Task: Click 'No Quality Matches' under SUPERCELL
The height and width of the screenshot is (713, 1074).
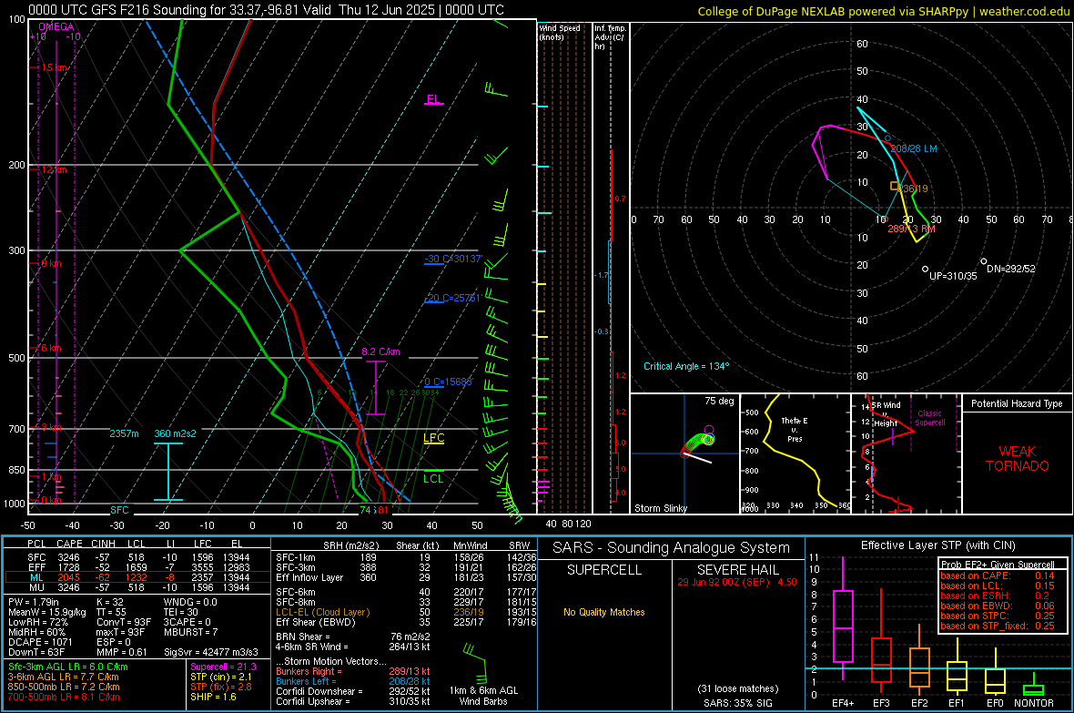Action: click(604, 612)
